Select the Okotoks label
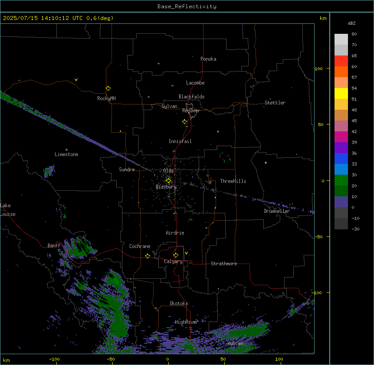 [179, 303]
